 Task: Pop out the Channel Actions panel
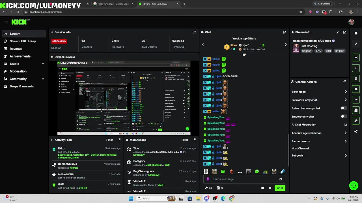(x=344, y=82)
